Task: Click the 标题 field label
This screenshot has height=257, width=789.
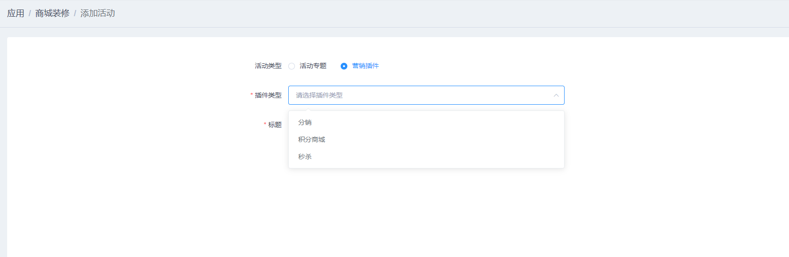Action: pos(275,125)
